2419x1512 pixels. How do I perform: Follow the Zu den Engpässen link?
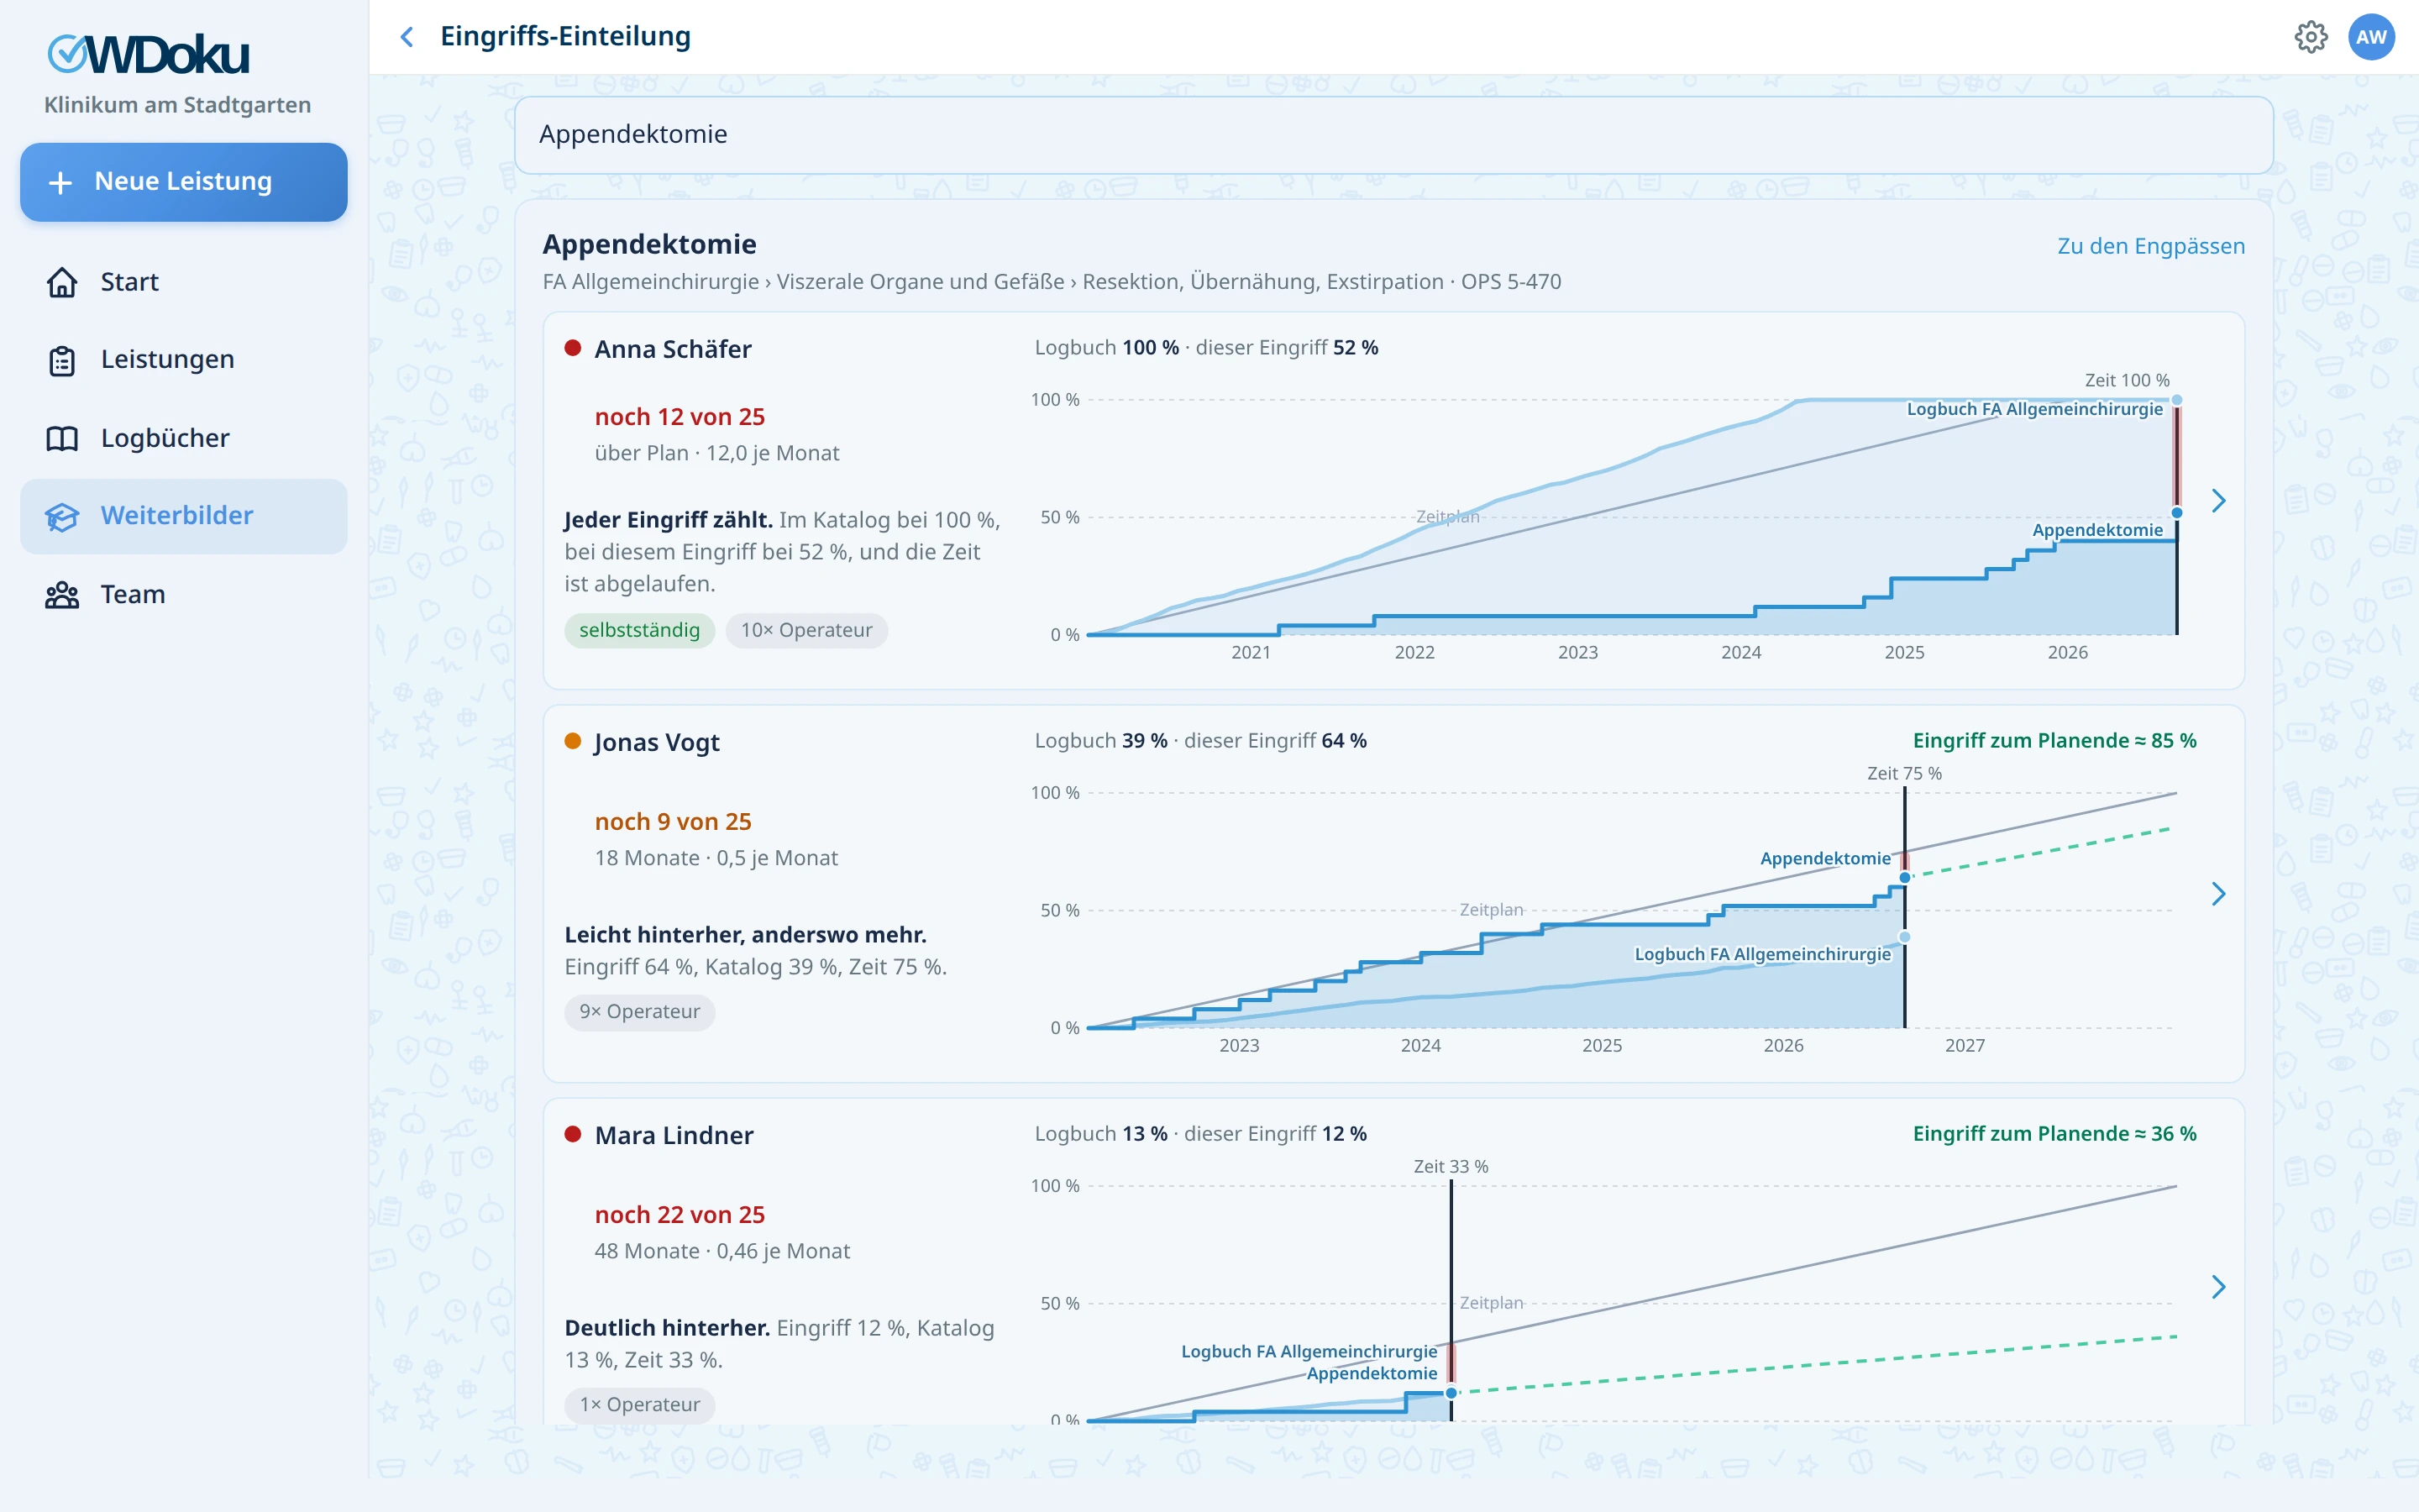tap(2150, 246)
